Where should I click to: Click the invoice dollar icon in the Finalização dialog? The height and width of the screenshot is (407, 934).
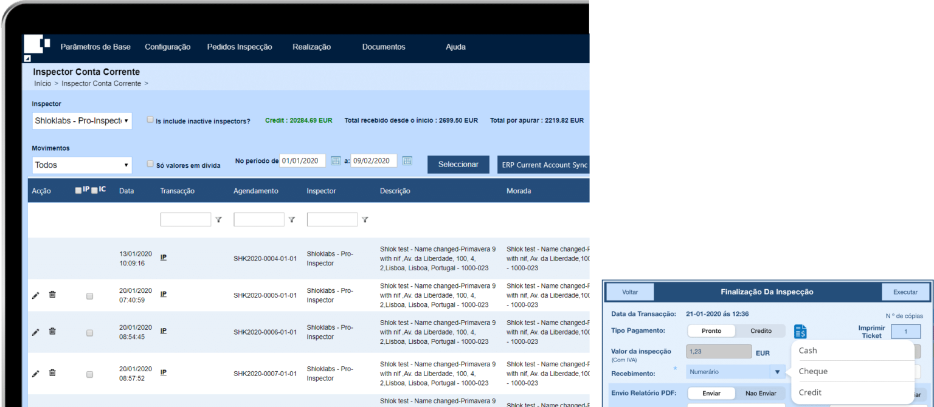800,332
